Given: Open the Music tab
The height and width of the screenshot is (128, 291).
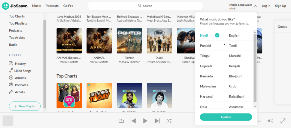Looking at the screenshot, I should click(x=36, y=6).
